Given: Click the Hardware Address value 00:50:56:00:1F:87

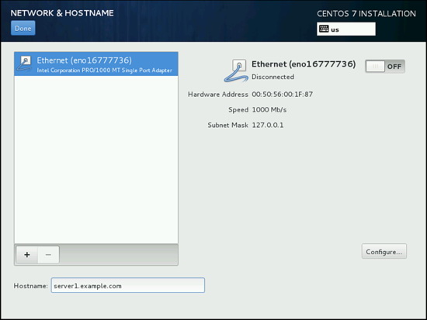Looking at the screenshot, I should tap(282, 95).
